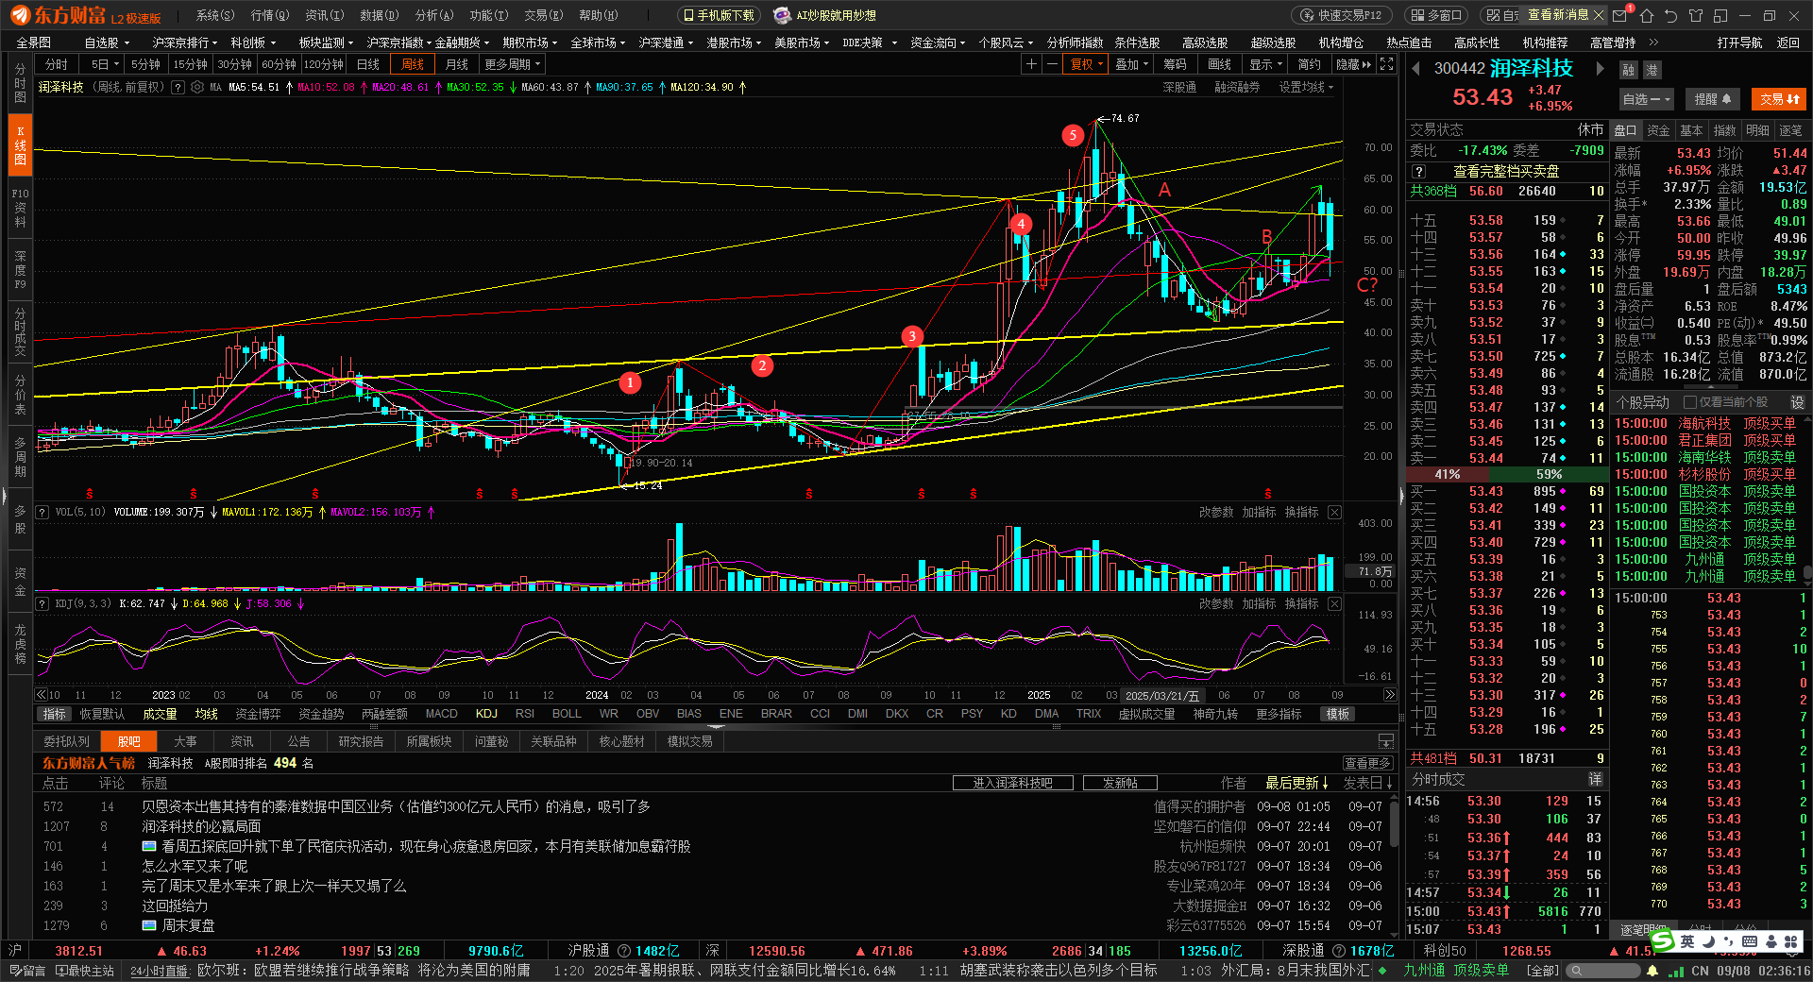Click 发新帖 new post button
The height and width of the screenshot is (982, 1813).
(x=1120, y=783)
